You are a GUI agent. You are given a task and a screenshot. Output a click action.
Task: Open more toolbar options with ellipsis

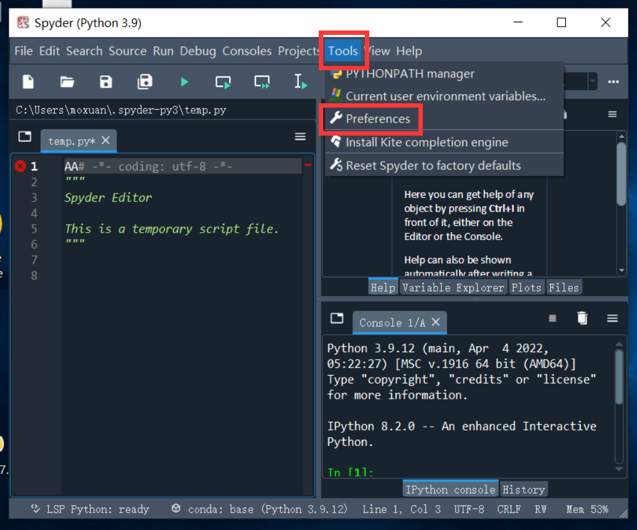click(x=613, y=81)
